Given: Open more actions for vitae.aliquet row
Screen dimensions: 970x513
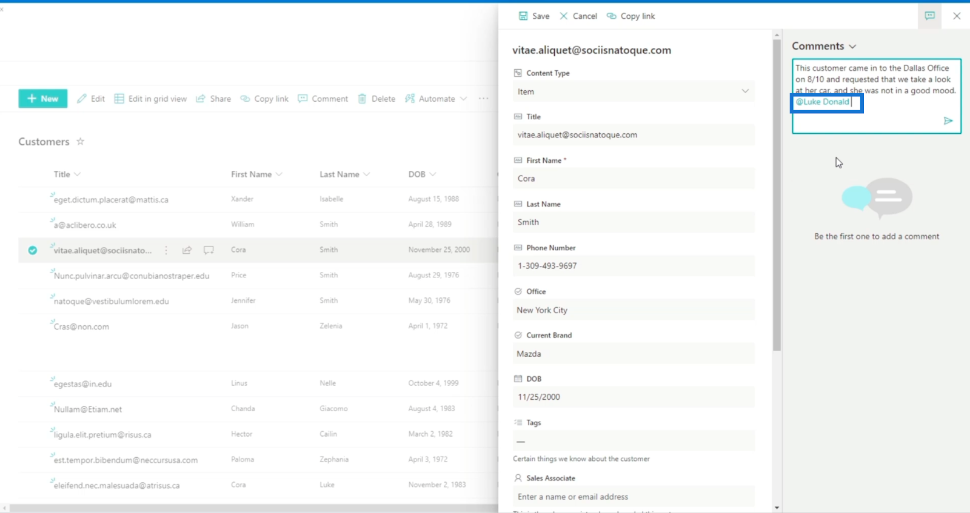Looking at the screenshot, I should coord(166,250).
